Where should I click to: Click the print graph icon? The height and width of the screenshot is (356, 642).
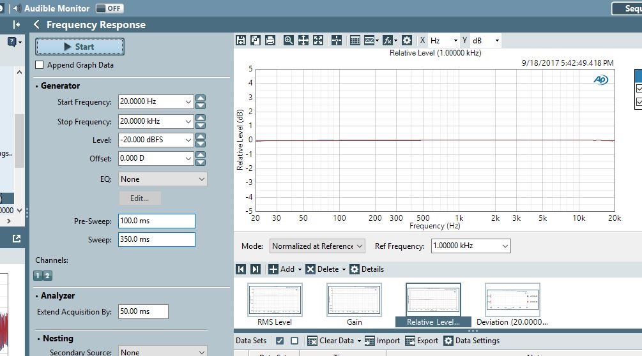(x=270, y=40)
